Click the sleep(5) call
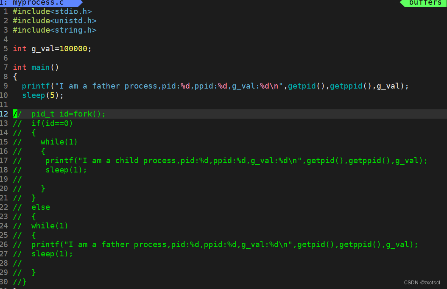 tap(42, 95)
